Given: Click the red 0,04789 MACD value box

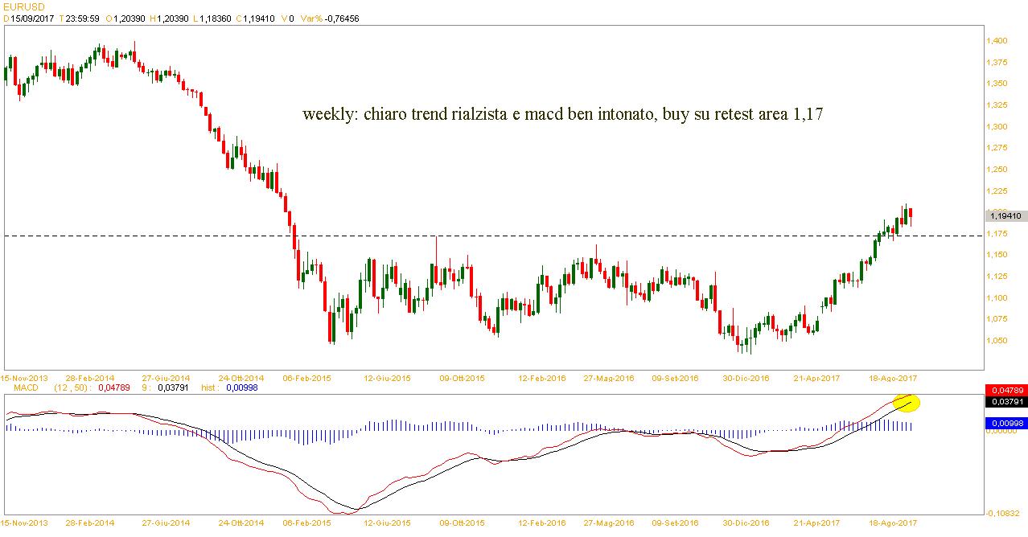Looking at the screenshot, I should click(x=1005, y=390).
